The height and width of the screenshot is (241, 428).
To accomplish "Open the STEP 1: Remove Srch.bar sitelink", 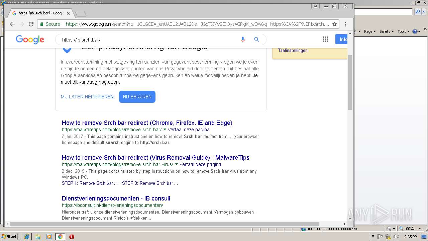I will click(x=90, y=183).
